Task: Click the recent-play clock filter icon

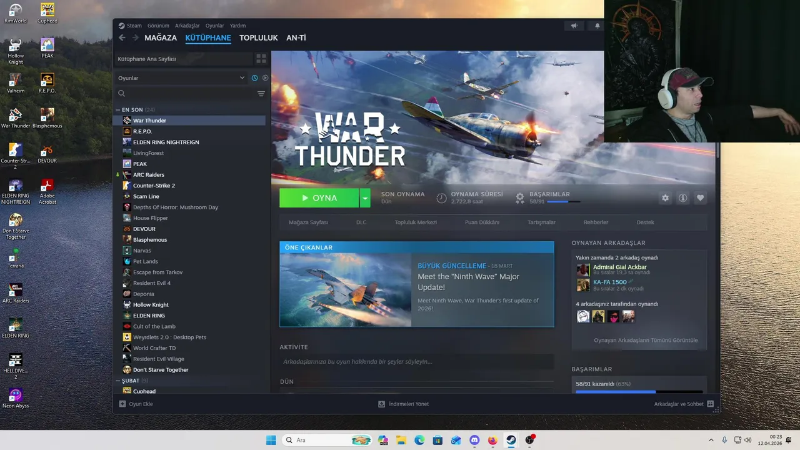Action: (x=254, y=78)
